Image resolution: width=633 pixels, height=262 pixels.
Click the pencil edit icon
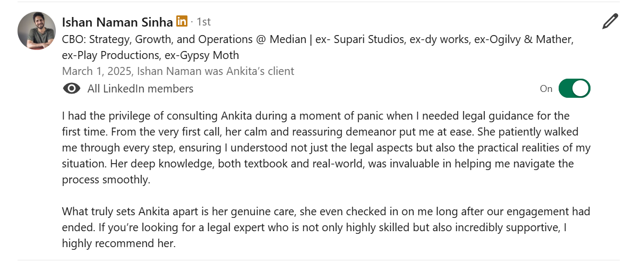pos(610,22)
